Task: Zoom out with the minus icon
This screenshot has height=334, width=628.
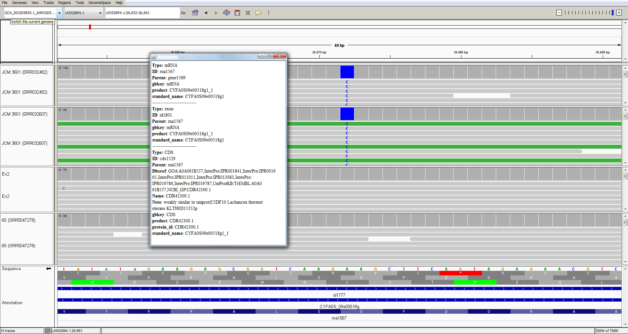Action: click(559, 13)
